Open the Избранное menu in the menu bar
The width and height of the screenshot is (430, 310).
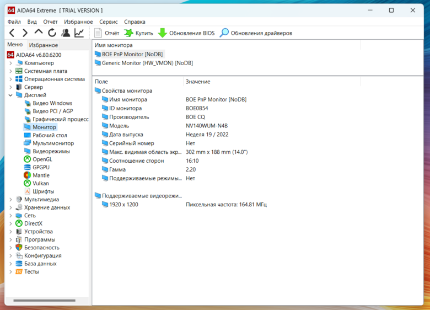[x=78, y=22]
